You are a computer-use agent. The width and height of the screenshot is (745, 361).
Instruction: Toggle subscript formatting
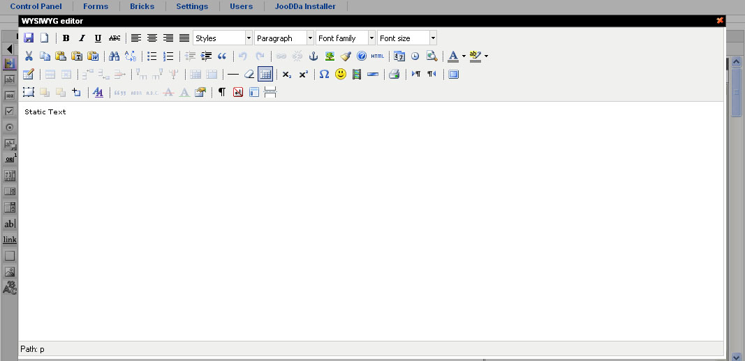(x=286, y=74)
